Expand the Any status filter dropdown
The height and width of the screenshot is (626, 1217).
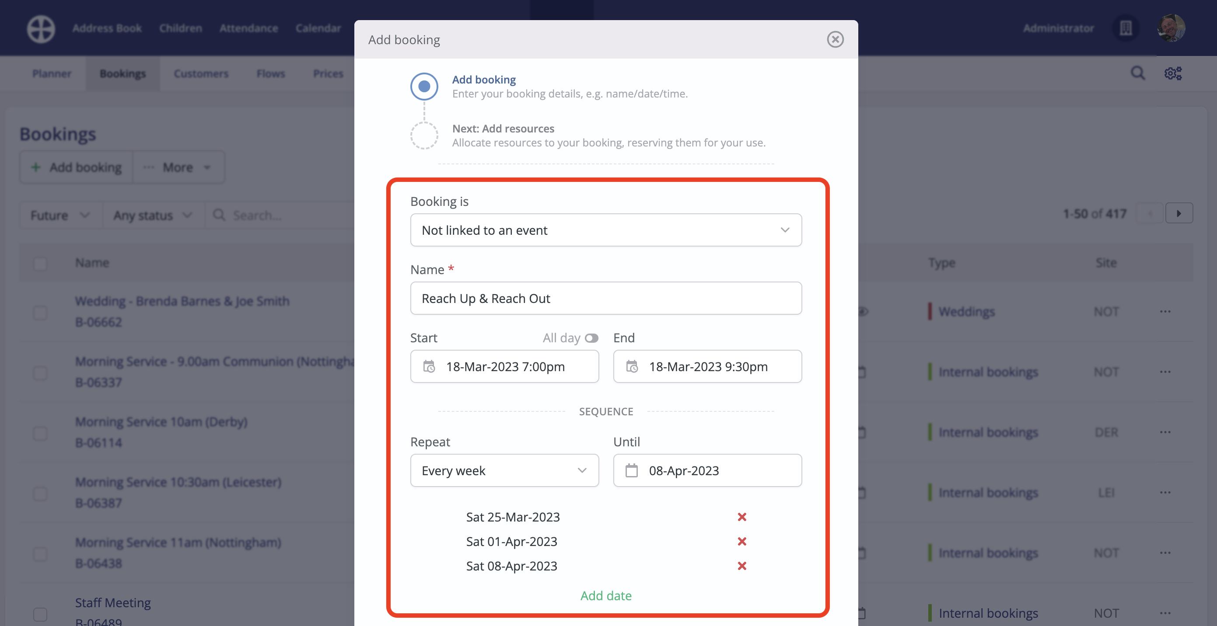tap(152, 215)
